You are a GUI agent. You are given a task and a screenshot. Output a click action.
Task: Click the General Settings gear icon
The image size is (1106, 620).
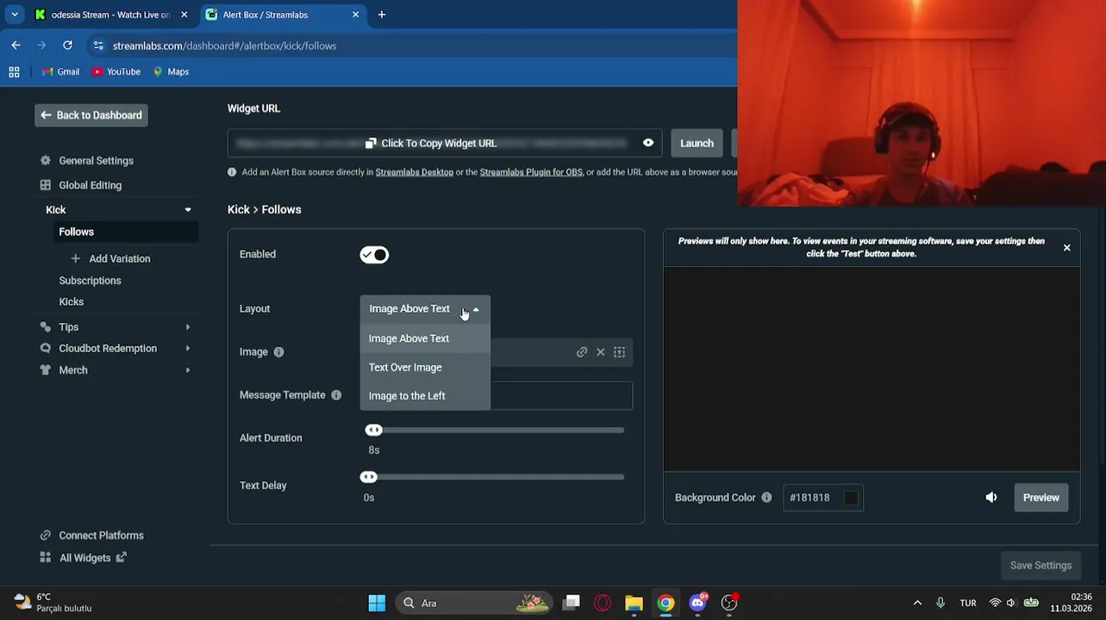45,161
